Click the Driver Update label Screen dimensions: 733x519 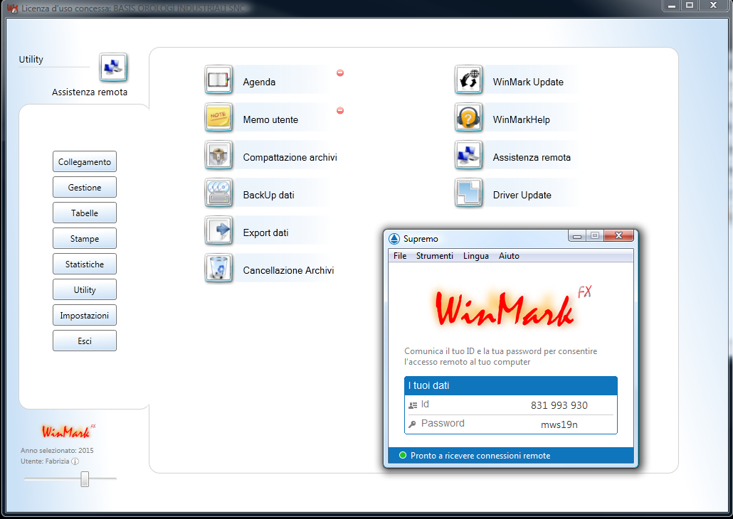pyautogui.click(x=522, y=196)
